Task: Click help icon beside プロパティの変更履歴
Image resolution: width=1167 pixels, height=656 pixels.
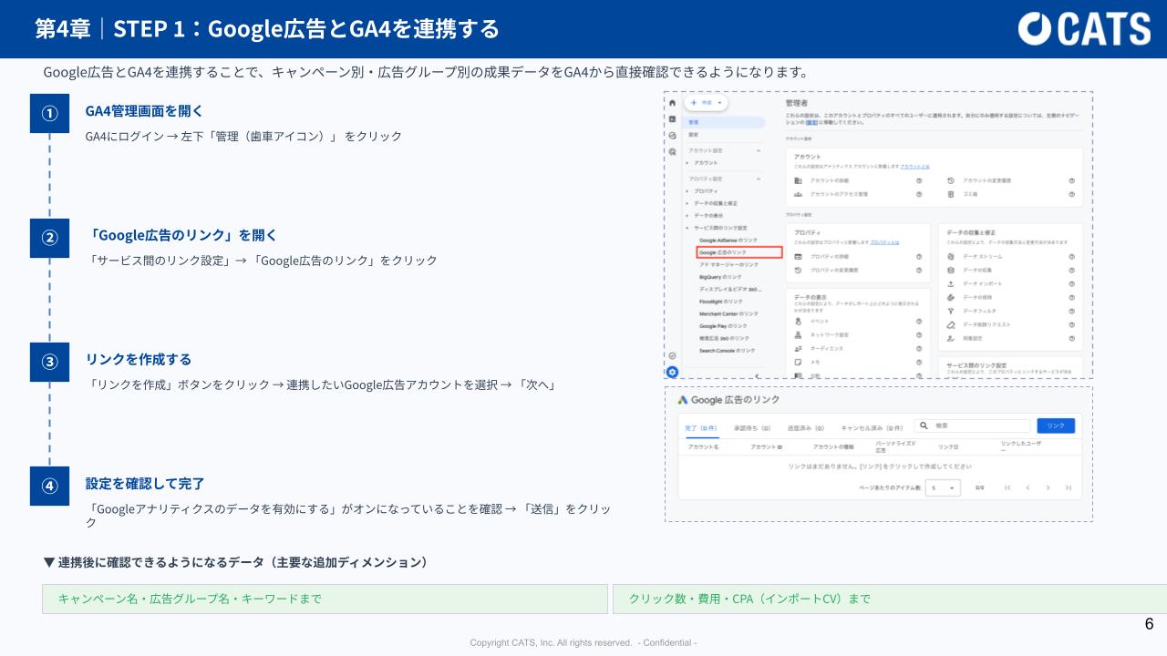Action: coord(919,271)
